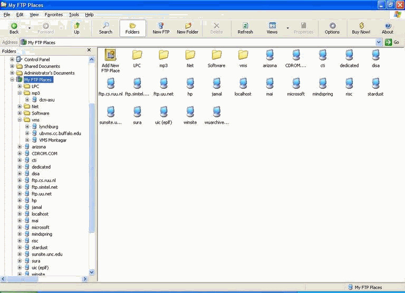The image size is (405, 293).
Task: Go up one level with Up
Action: [76, 28]
